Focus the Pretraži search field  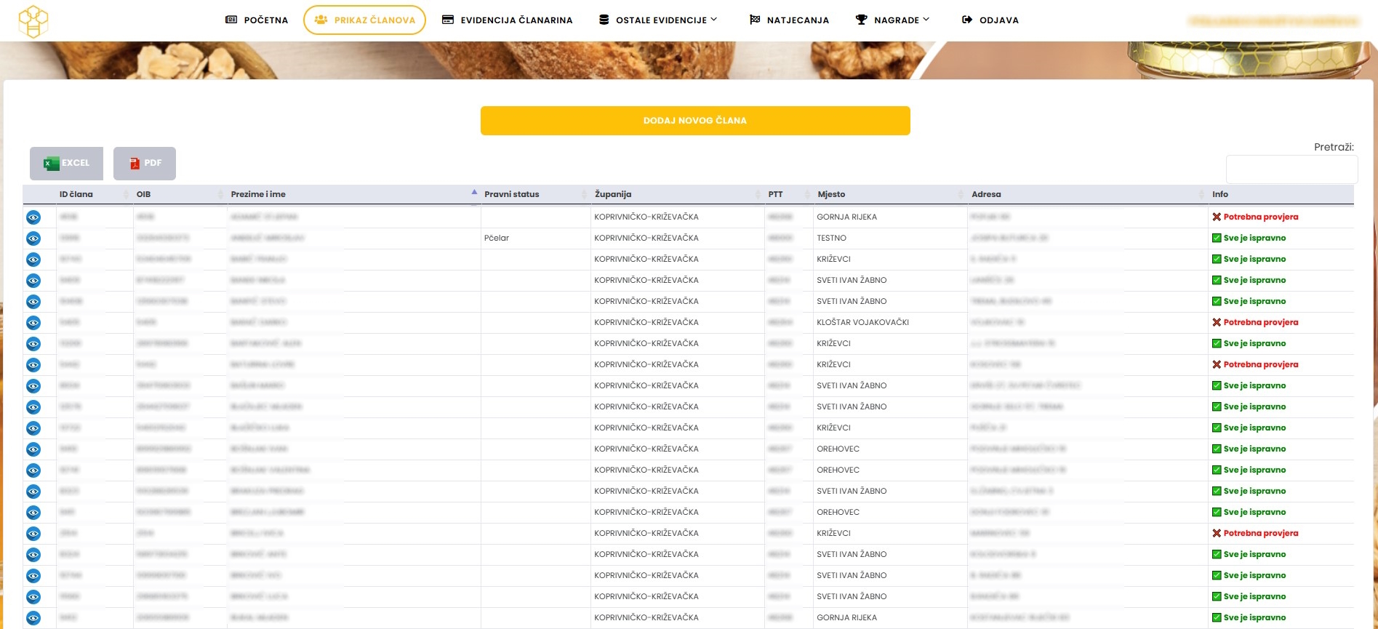coord(1291,169)
